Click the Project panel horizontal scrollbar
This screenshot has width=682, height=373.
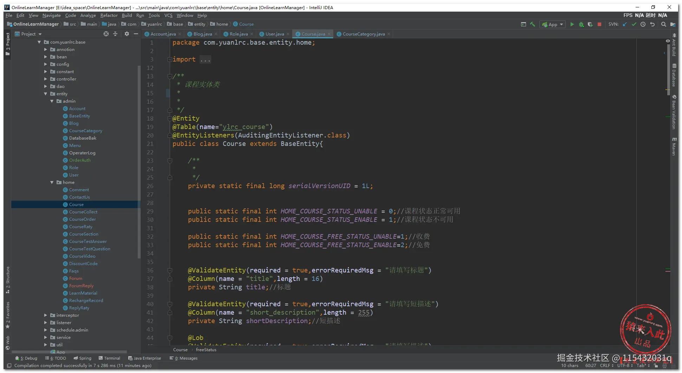(x=69, y=352)
